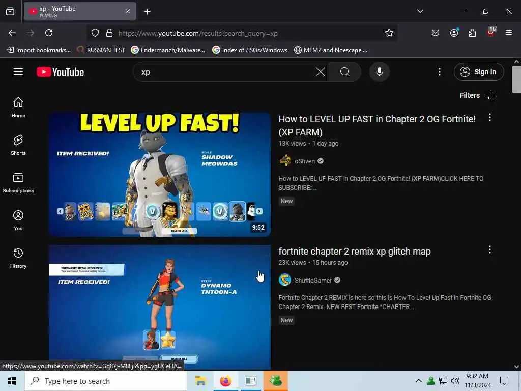Start voice search with the microphone icon

[x=379, y=72]
